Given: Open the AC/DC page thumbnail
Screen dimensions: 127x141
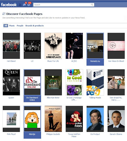Looking at the screenshot, I should (x=74, y=46).
